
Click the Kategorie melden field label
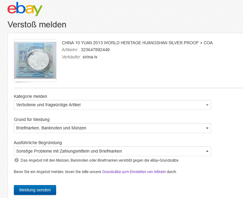(30, 97)
